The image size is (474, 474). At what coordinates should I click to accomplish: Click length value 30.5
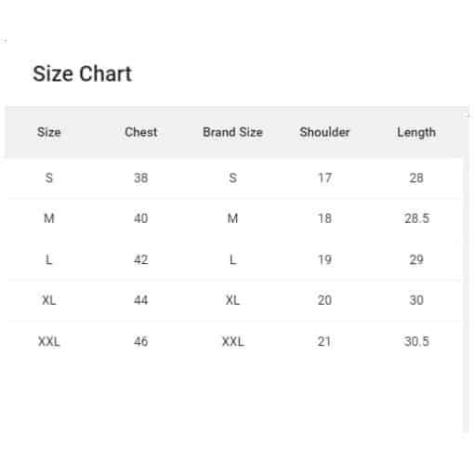[x=416, y=341]
